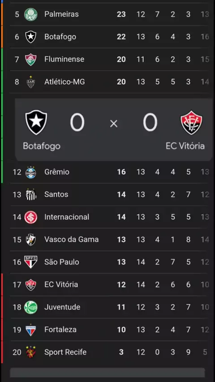Tap the Vasco da Gama crest
The image size is (215, 382).
31,240
